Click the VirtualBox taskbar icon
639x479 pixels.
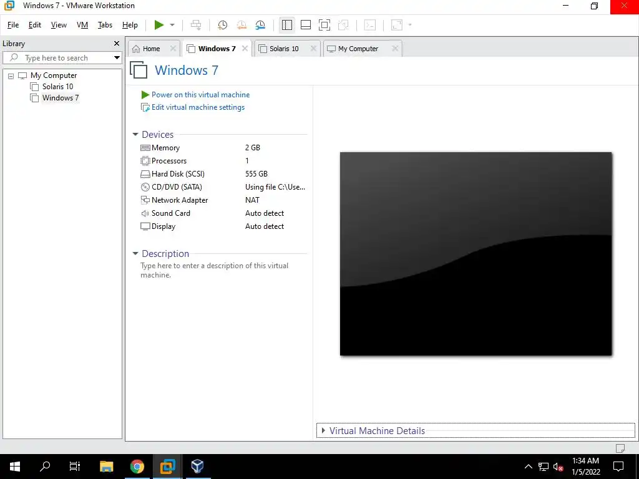pos(198,467)
